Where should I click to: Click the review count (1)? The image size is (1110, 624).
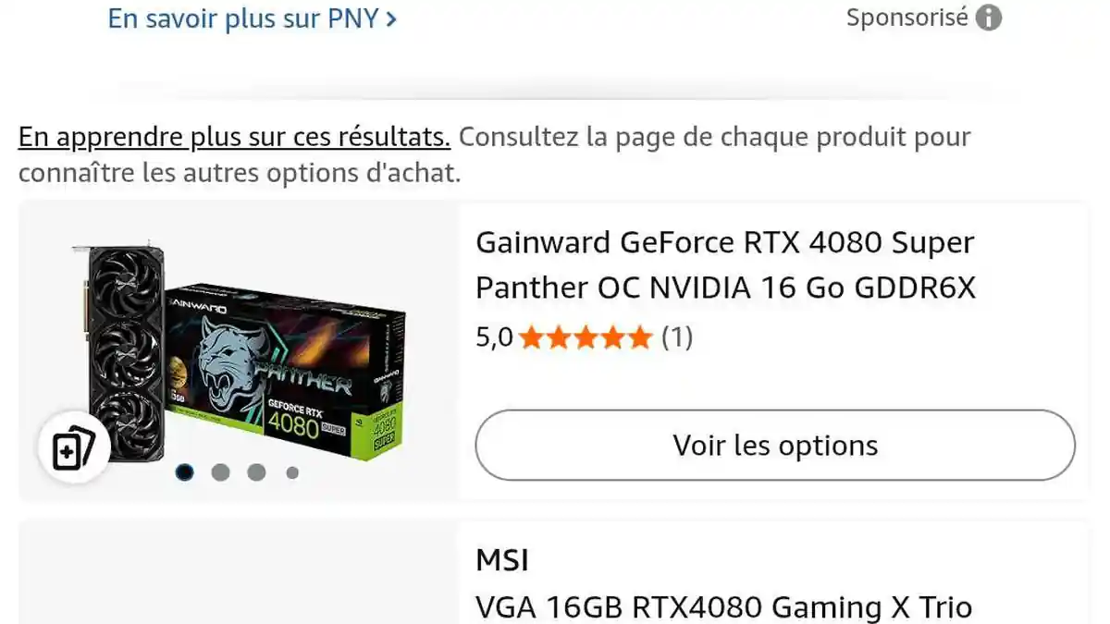677,337
